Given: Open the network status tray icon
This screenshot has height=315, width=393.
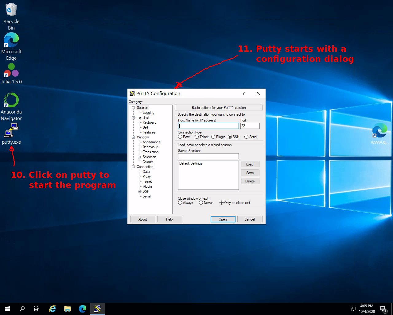Looking at the screenshot, I should [x=353, y=309].
